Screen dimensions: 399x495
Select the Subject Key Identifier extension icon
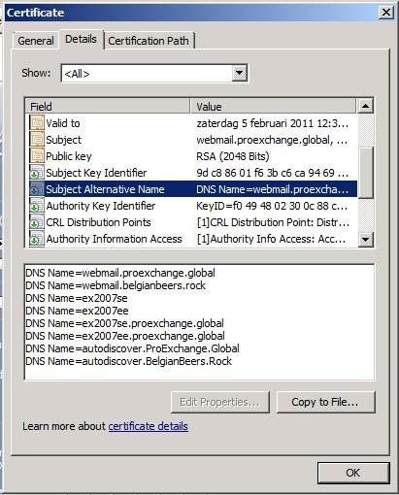(x=37, y=173)
